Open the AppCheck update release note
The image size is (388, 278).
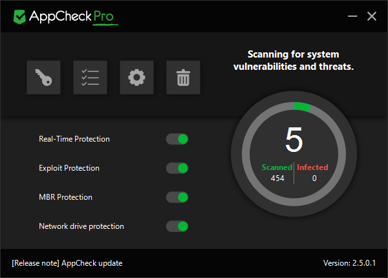click(67, 263)
